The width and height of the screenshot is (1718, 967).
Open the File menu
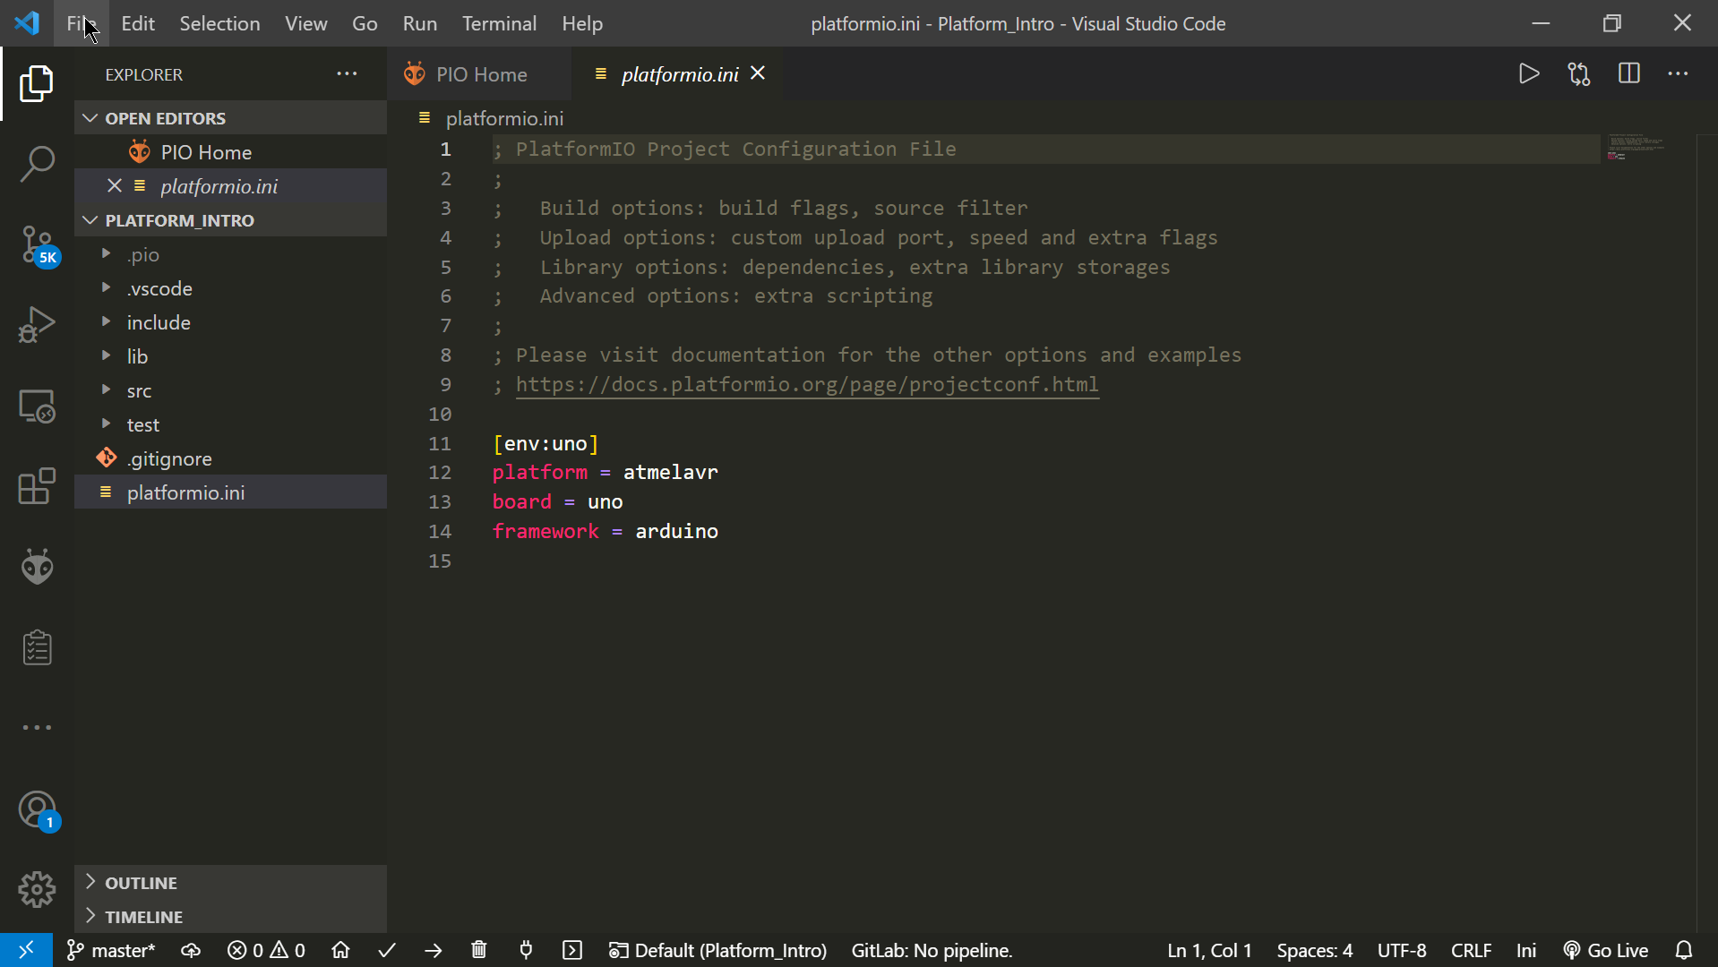coord(82,23)
